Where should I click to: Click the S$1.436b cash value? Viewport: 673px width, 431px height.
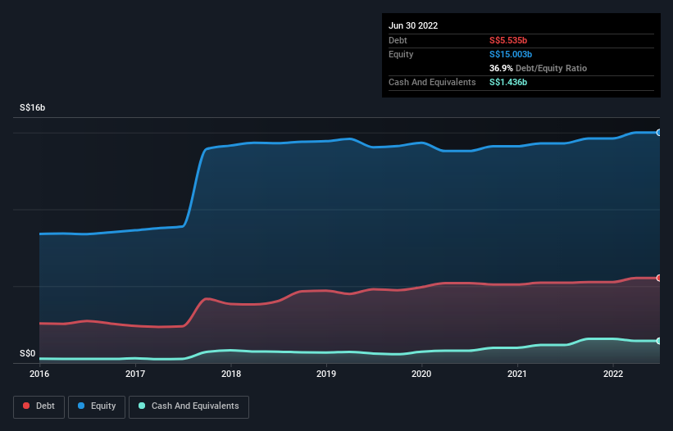click(x=508, y=82)
